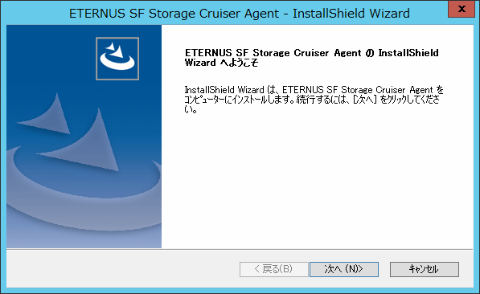The image size is (480, 294).
Task: Close the InstallShield Wizard window
Action: click(x=462, y=9)
